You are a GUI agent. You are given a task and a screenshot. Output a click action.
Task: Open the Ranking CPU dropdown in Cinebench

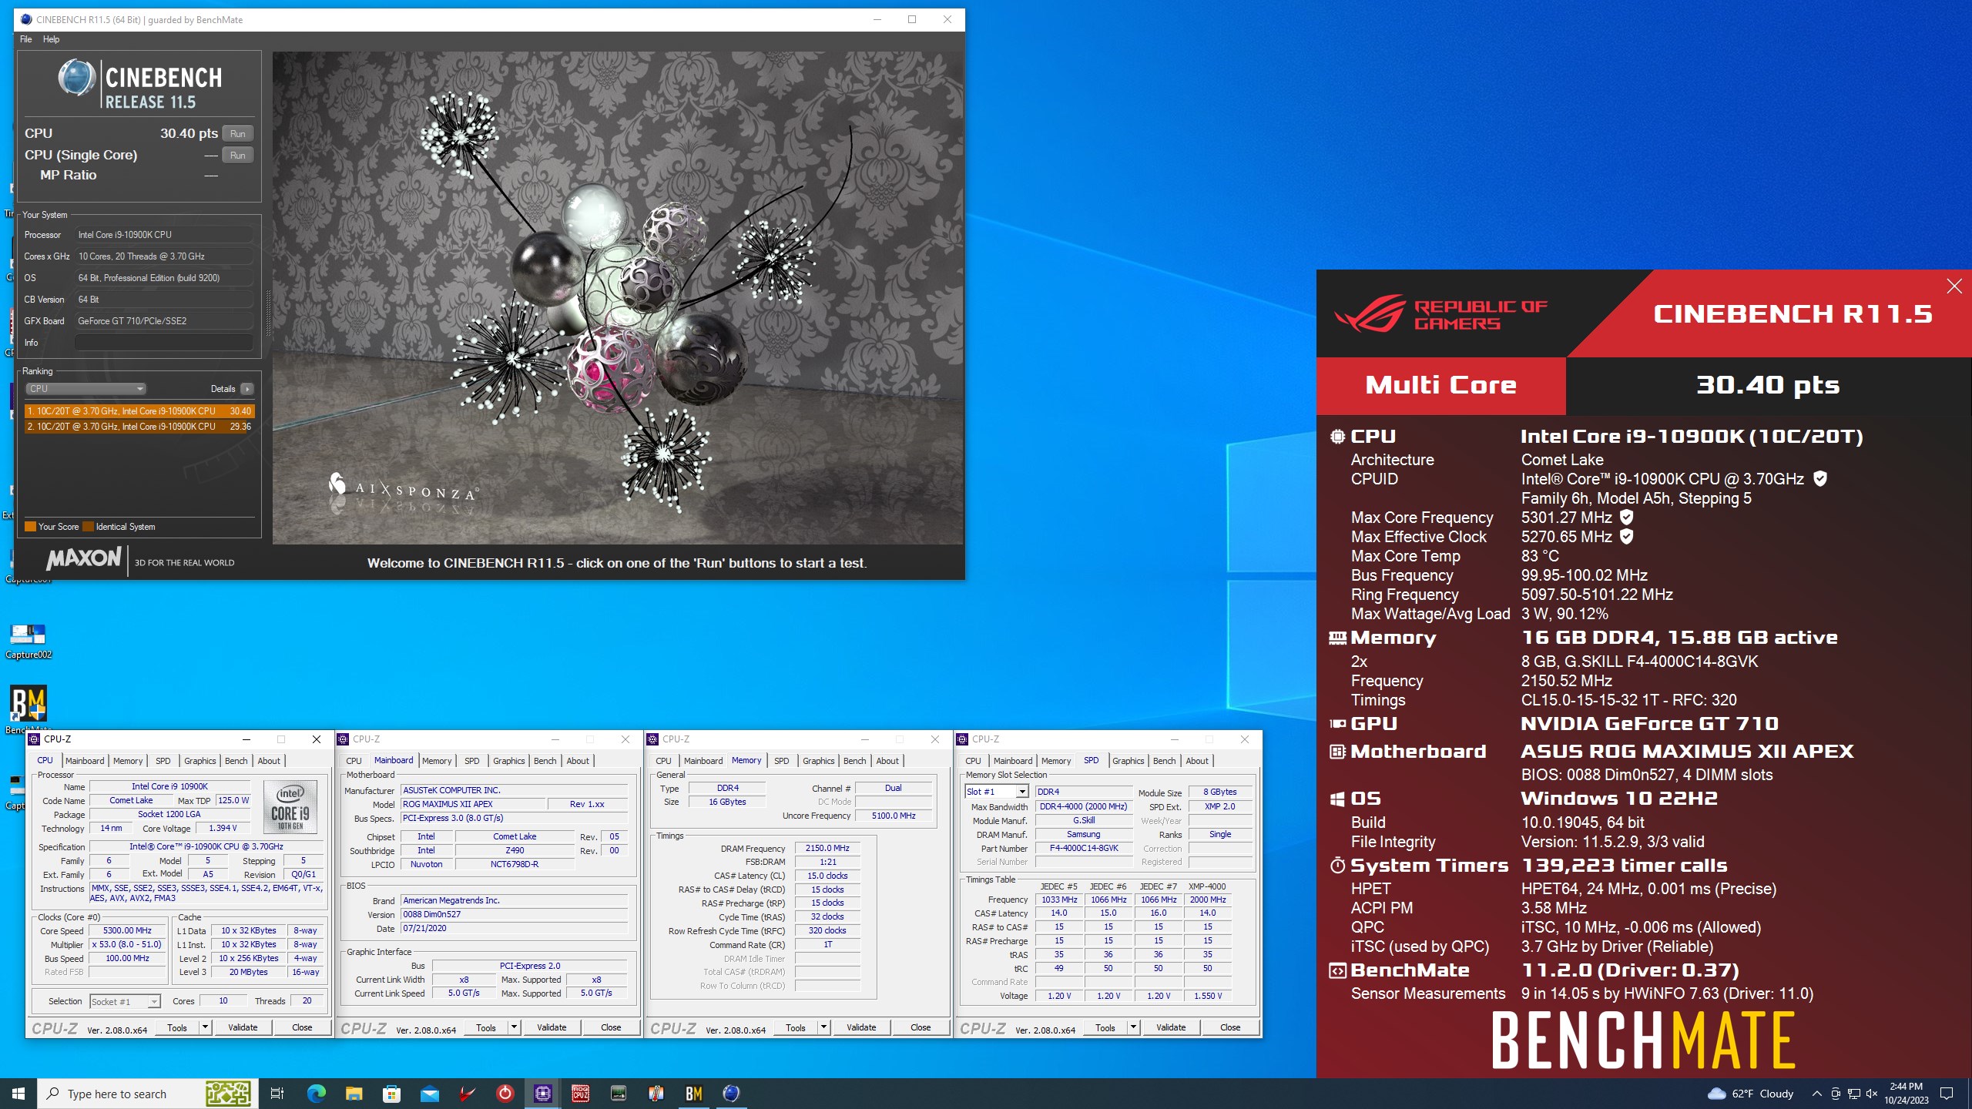[86, 389]
